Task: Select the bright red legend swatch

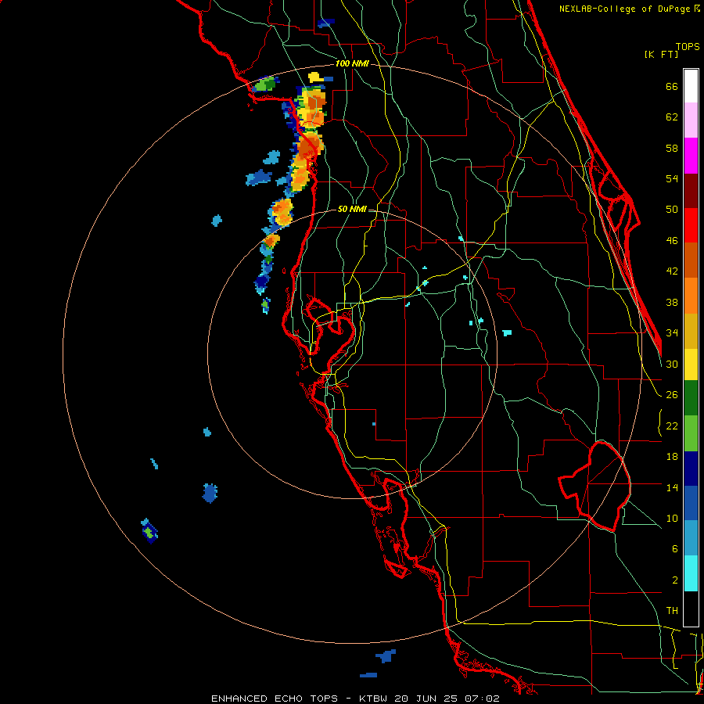Action: [x=691, y=225]
